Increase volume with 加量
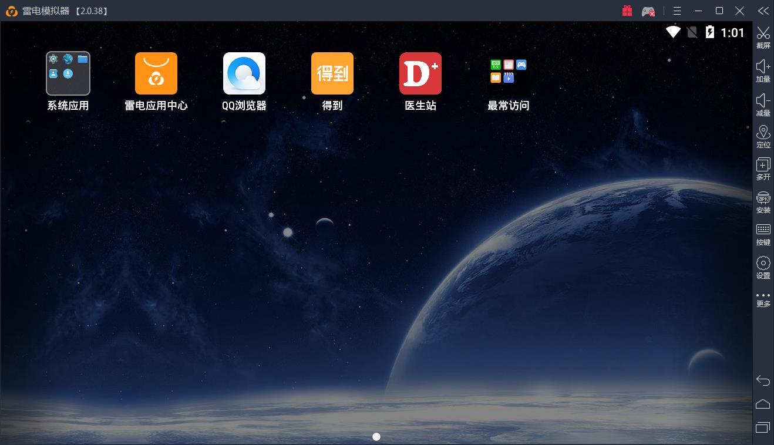The height and width of the screenshot is (445, 774). tap(763, 71)
